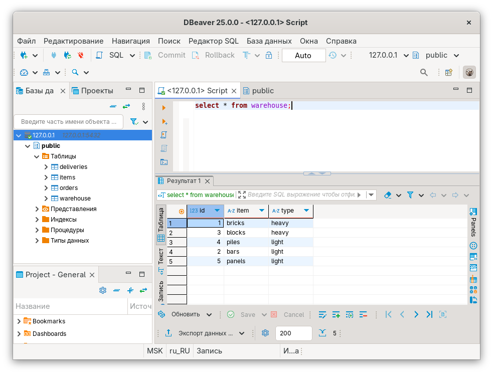
Task: Switch to Текст vertical view tab
Action: click(x=160, y=256)
